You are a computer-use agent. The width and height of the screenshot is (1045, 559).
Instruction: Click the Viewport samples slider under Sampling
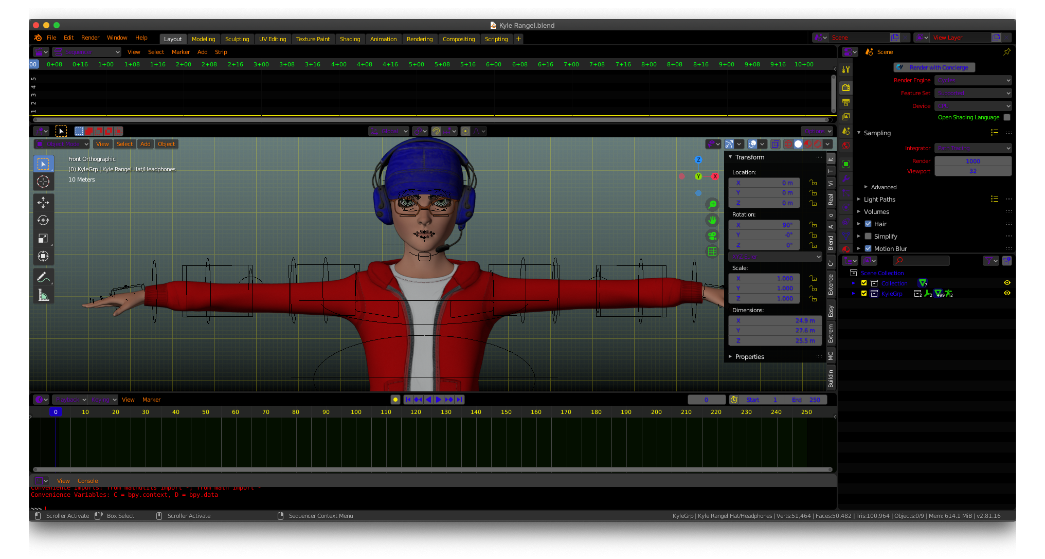[x=972, y=171]
